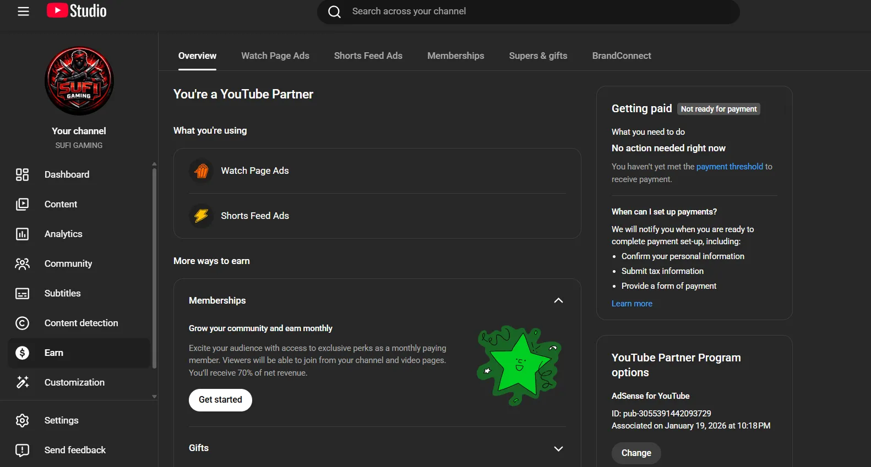871x467 pixels.
Task: Open the Shorts Feed Ads row
Action: tap(377, 216)
